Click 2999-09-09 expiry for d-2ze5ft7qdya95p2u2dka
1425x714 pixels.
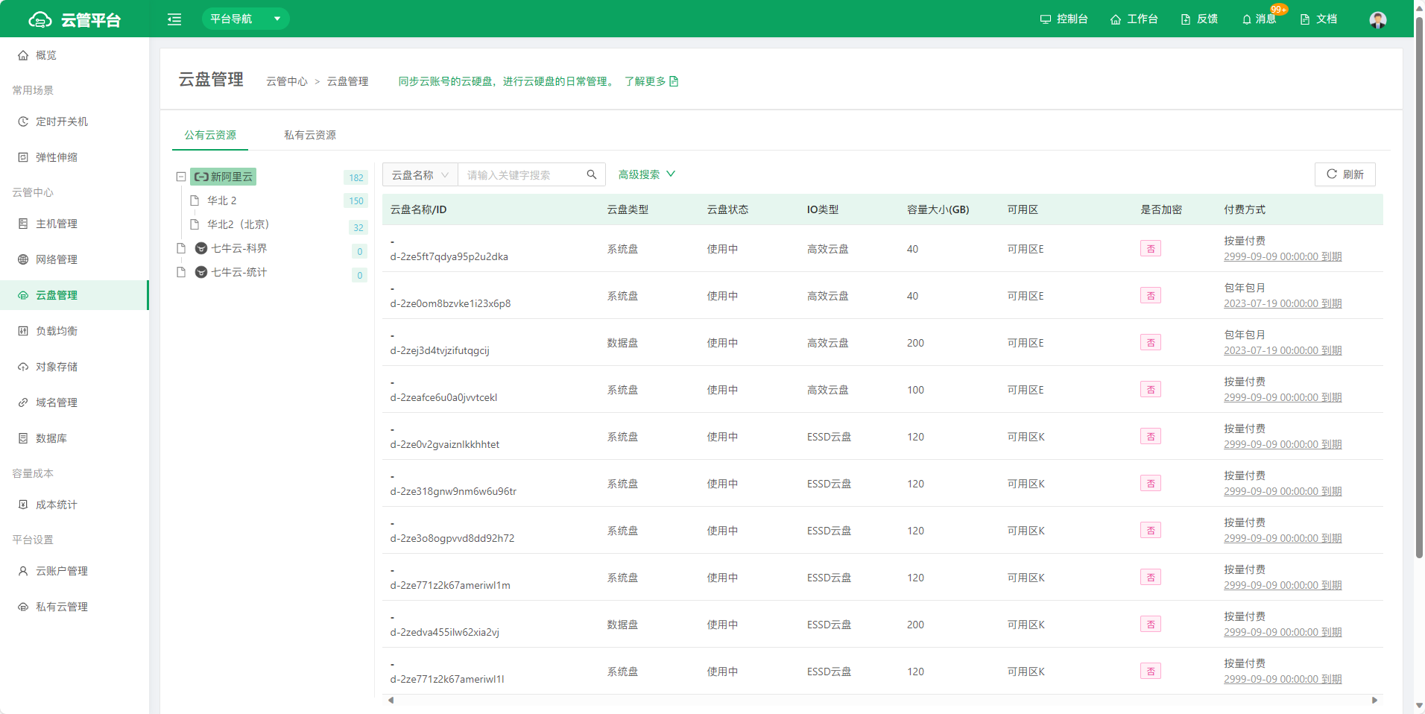pos(1283,256)
